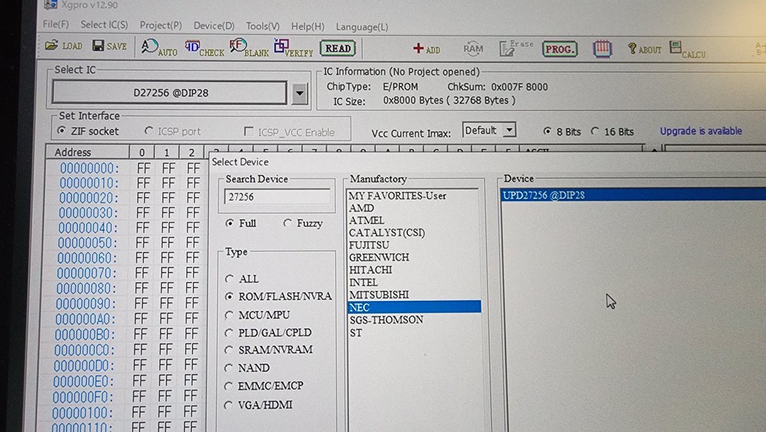This screenshot has width=766, height=432.
Task: Select MITSUBISHI in the Manufactory list
Action: [414, 295]
